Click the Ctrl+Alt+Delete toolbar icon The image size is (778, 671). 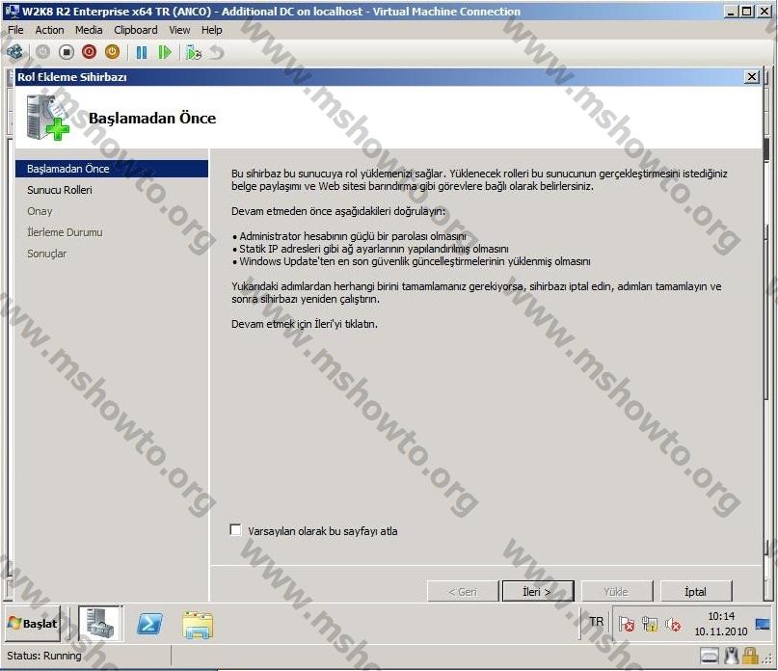tap(14, 52)
